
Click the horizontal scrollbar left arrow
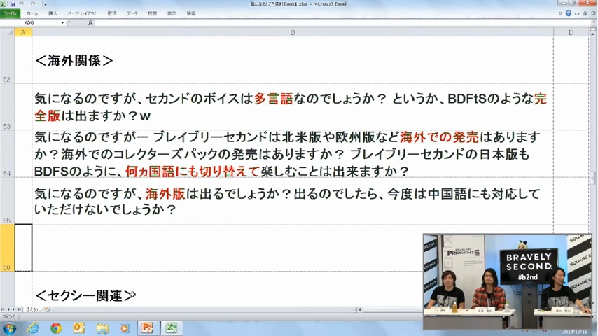[360, 309]
